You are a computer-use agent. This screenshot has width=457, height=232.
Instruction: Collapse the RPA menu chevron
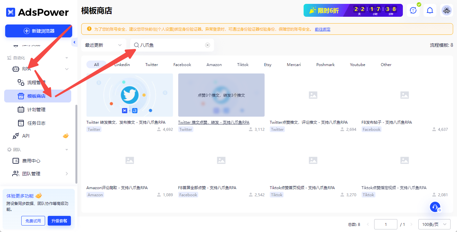pyautogui.click(x=67, y=69)
